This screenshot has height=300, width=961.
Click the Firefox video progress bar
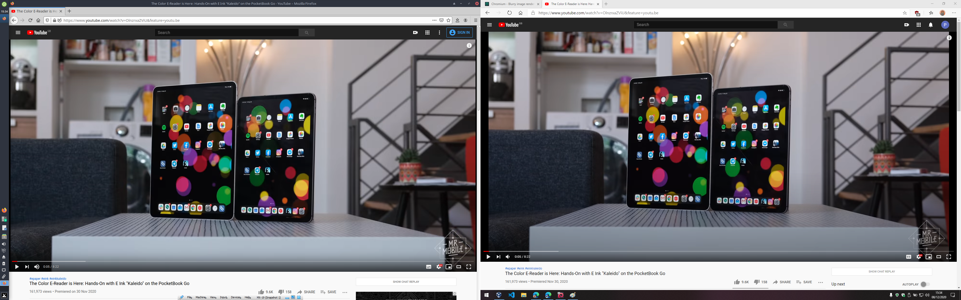pyautogui.click(x=243, y=261)
